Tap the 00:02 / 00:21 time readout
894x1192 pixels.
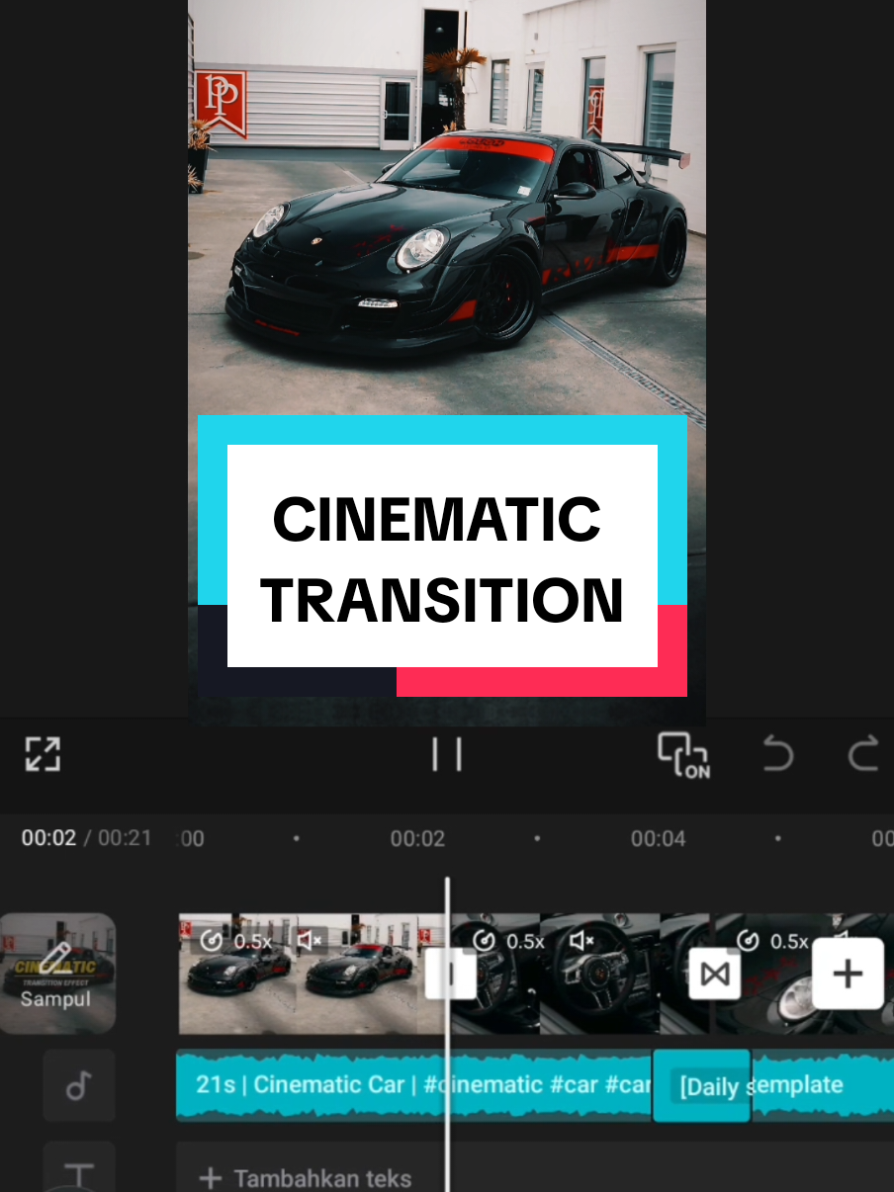pyautogui.click(x=87, y=838)
